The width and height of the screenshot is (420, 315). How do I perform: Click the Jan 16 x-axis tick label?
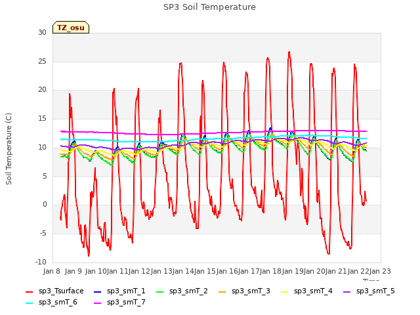click(x=227, y=271)
